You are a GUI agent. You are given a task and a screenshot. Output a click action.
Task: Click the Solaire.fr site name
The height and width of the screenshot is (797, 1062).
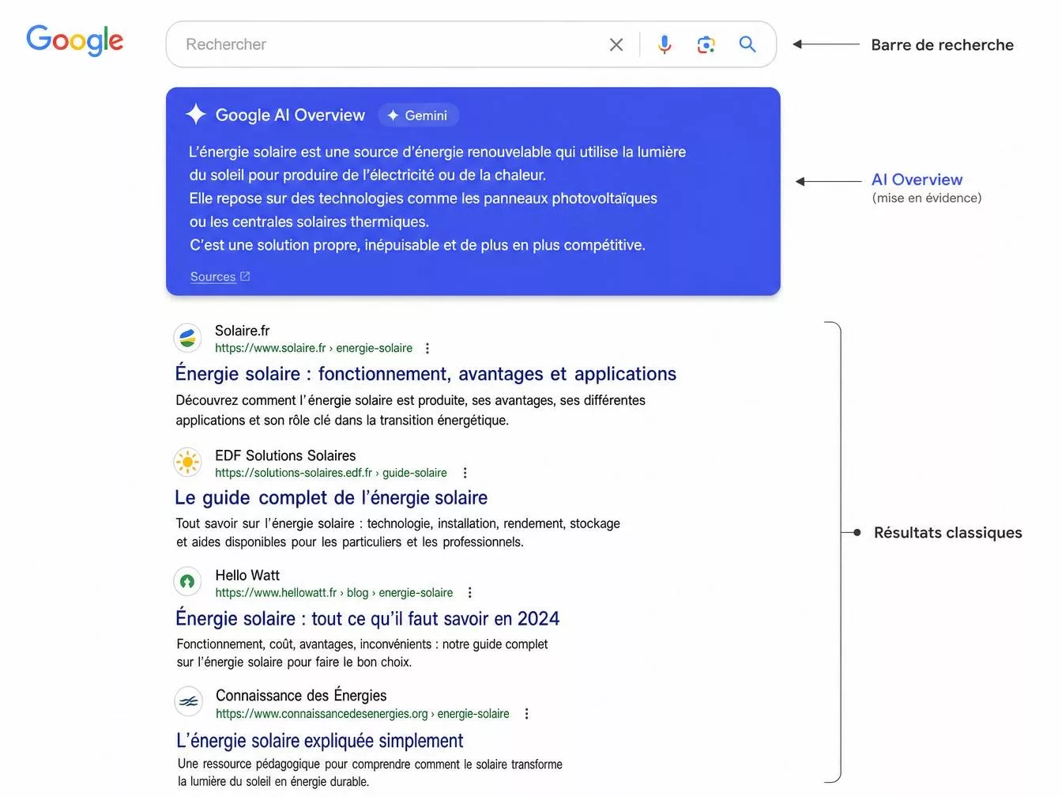click(242, 331)
